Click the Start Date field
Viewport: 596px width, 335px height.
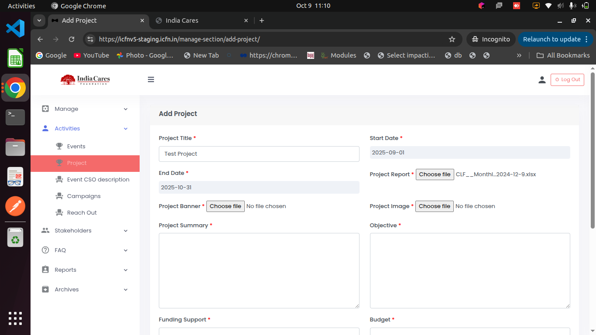coord(469,153)
